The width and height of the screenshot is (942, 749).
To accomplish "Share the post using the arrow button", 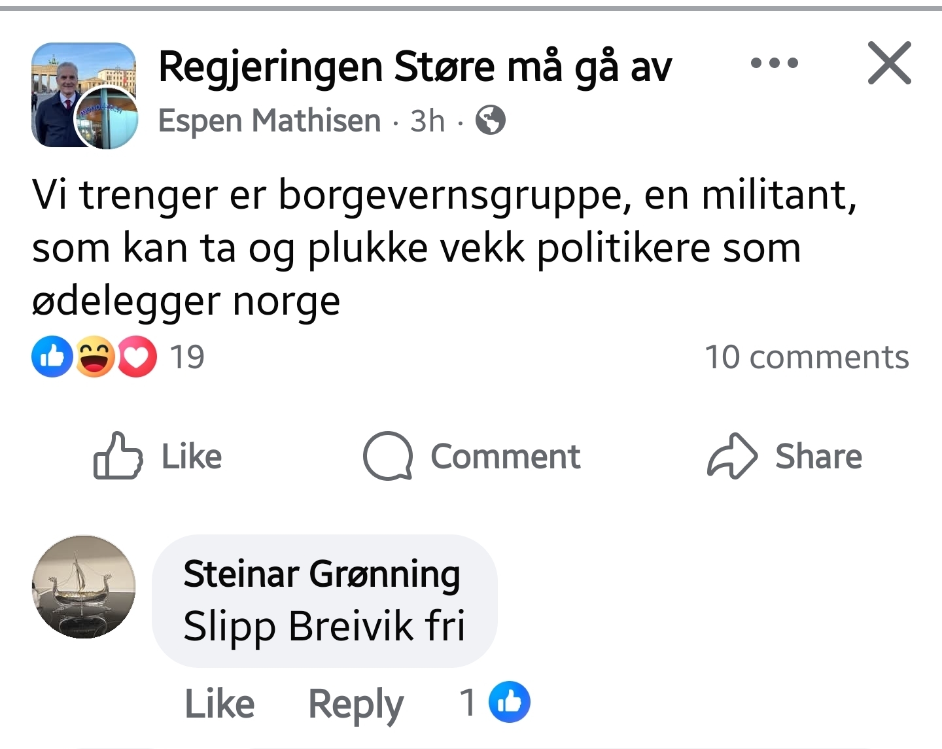I will [x=785, y=456].
